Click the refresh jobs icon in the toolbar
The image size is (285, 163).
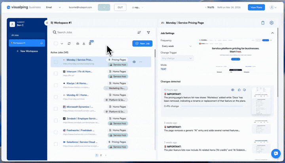[69, 43]
